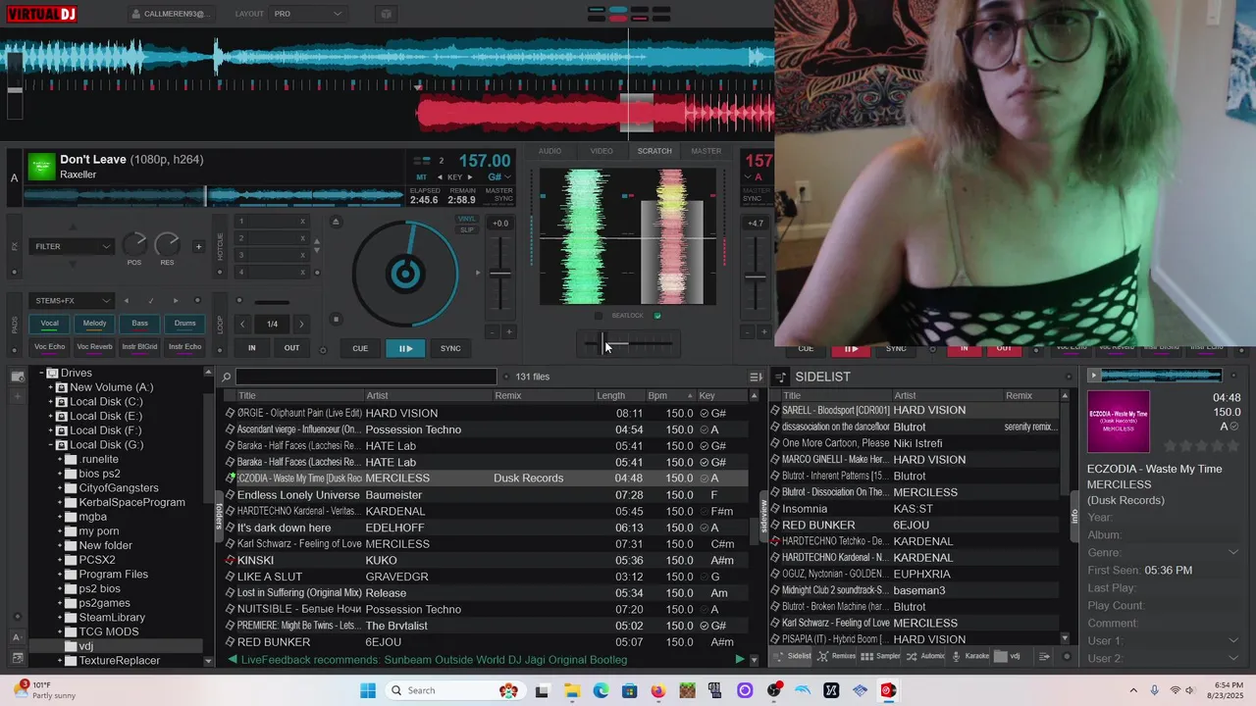This screenshot has width=1256, height=706.
Task: Open the PRO layout dropdown
Action: coord(307,14)
